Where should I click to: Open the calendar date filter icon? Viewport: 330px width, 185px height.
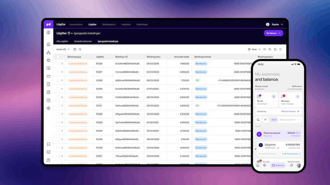point(75,49)
